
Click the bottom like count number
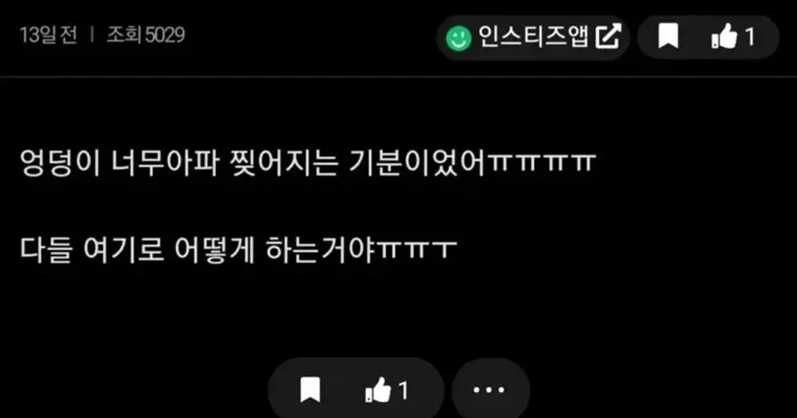pyautogui.click(x=403, y=391)
